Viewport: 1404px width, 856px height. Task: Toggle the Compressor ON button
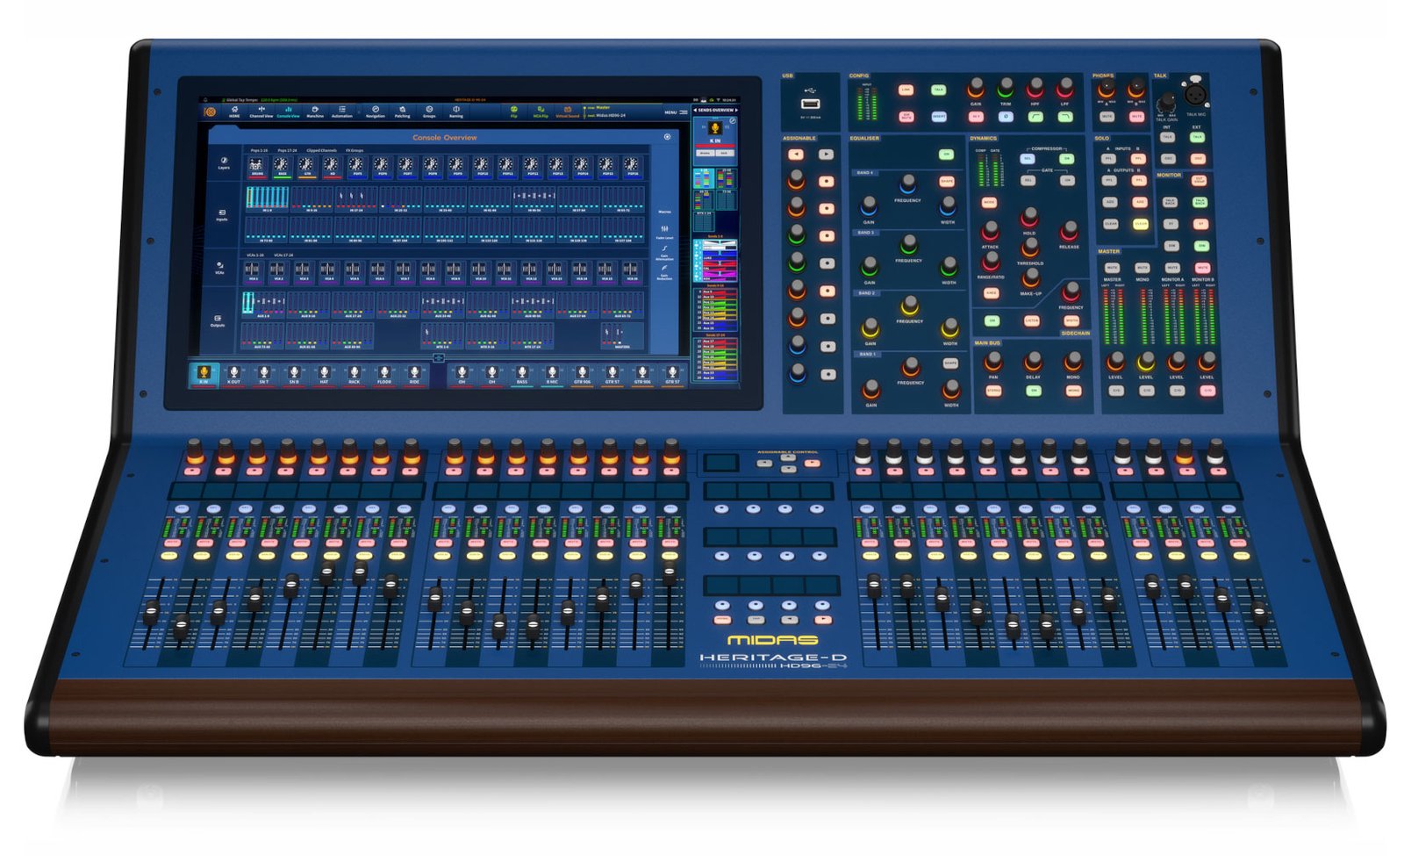(1067, 159)
